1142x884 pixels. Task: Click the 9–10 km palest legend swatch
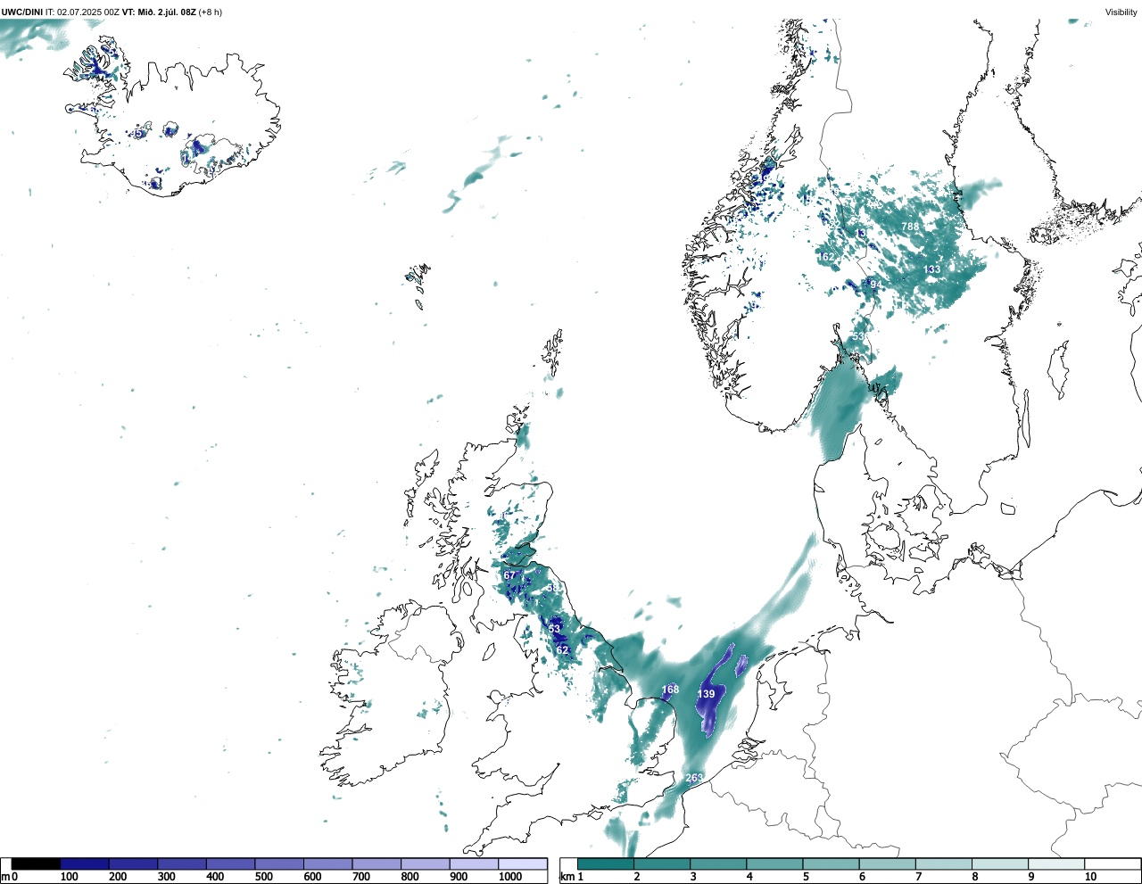tap(1056, 863)
